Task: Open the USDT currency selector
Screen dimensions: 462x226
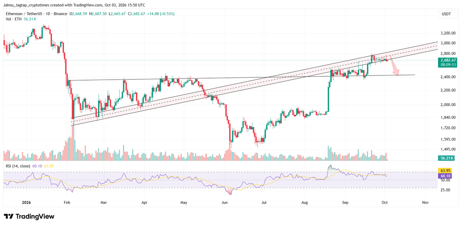Action: tap(447, 14)
